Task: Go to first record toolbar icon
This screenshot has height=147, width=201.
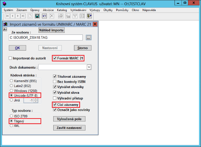Action: [x=7, y=16]
